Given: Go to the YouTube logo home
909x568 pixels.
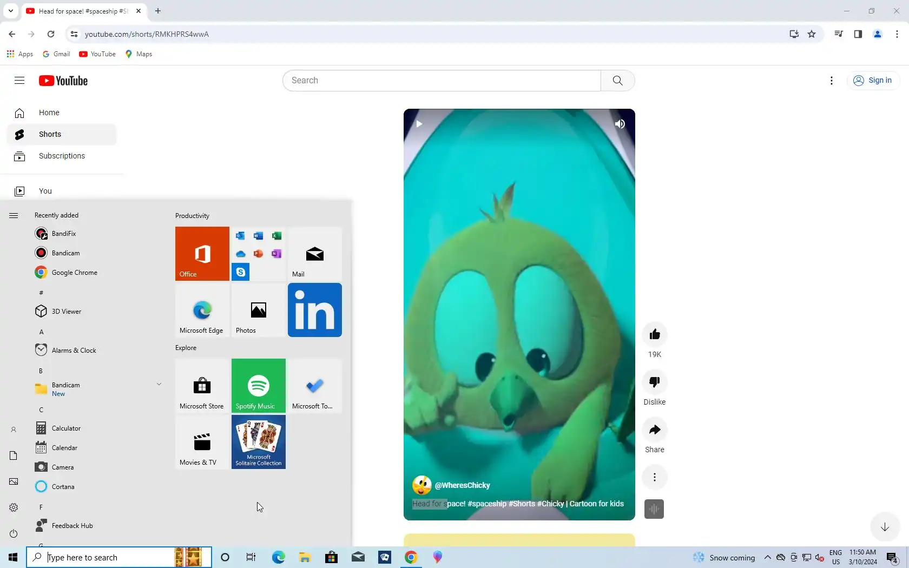Looking at the screenshot, I should (63, 81).
